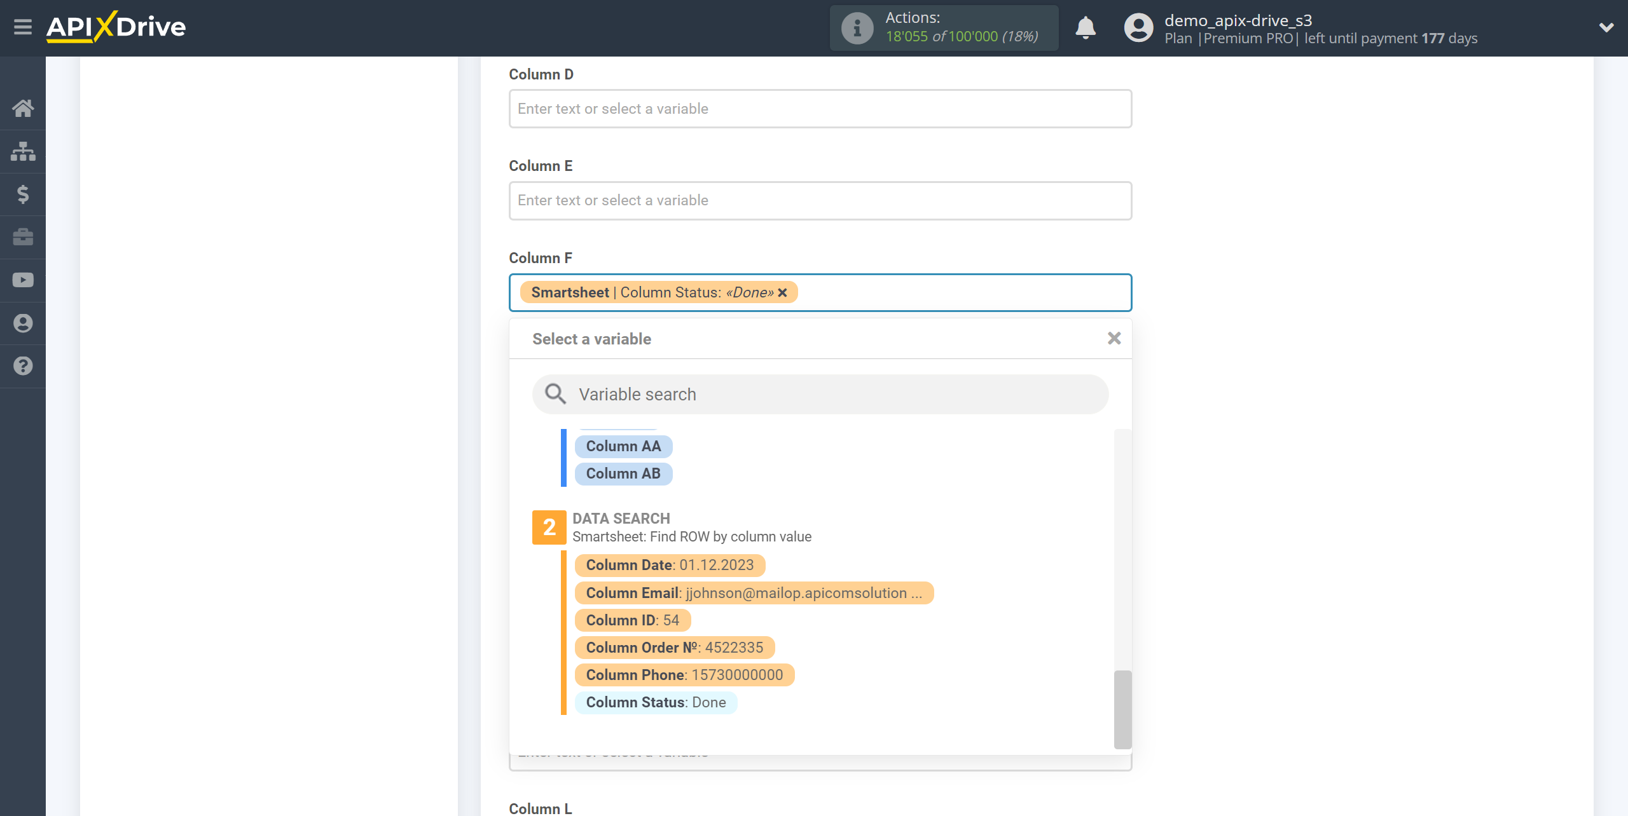Viewport: 1628px width, 816px height.
Task: Select the Column AA variable
Action: point(623,446)
